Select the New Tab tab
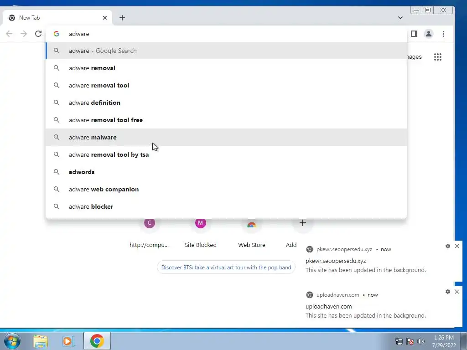 pyautogui.click(x=57, y=18)
